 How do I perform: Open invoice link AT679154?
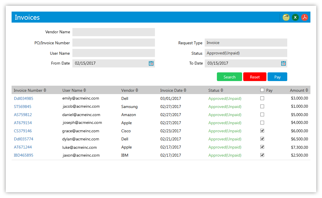[23, 123]
